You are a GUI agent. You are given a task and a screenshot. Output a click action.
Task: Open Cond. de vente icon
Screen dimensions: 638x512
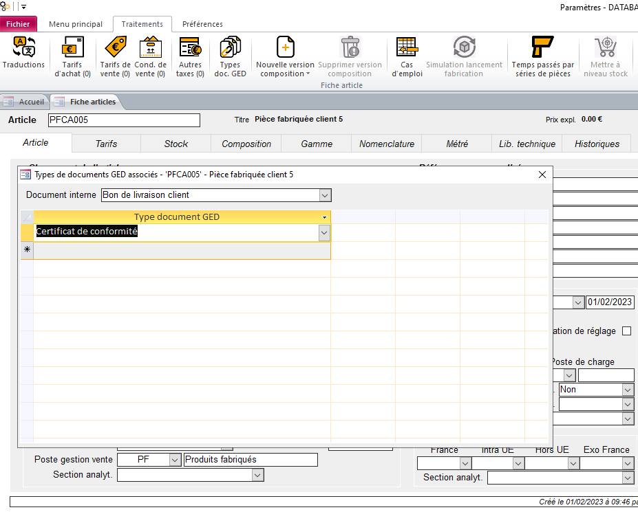point(150,48)
